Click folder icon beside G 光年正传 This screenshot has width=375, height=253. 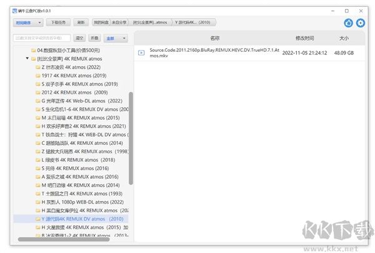tap(38, 101)
